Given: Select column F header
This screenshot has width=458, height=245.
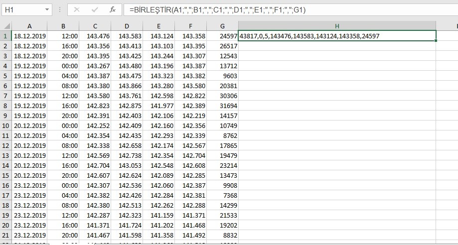Looking at the screenshot, I should [190, 26].
